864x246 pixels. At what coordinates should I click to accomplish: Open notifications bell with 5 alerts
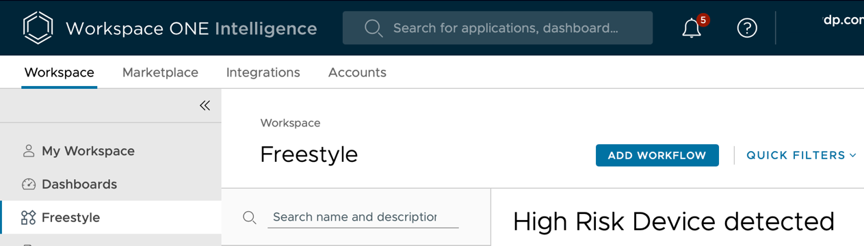coord(692,28)
